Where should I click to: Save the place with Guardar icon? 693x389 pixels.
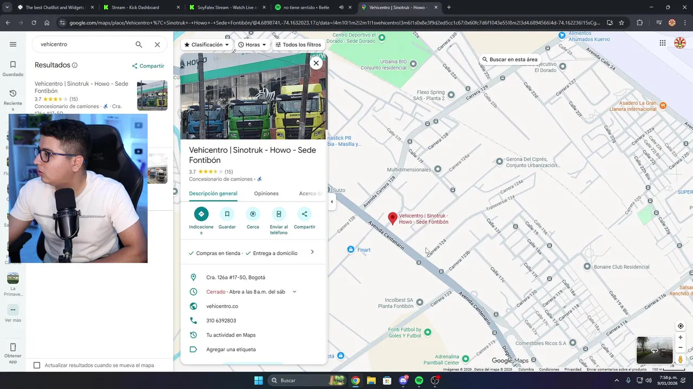point(227,214)
